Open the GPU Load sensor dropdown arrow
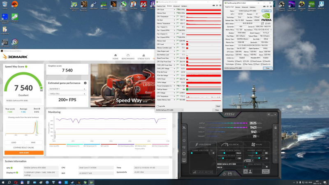Image resolution: width=329 pixels, height=185 pixels. click(x=174, y=44)
